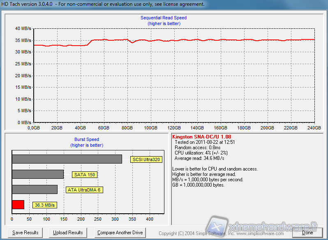Click the Burst Speed chart title

pyautogui.click(x=86, y=140)
